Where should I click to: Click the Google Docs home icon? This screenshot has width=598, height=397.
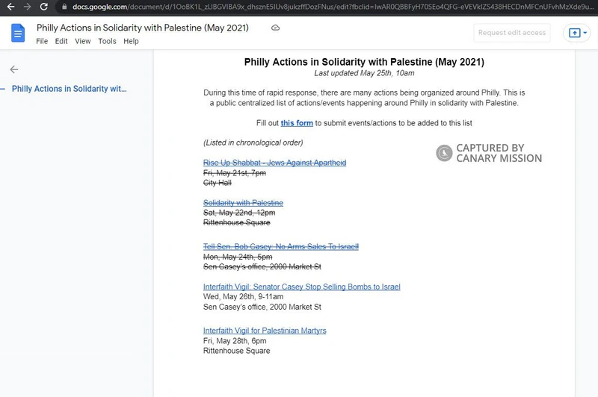tap(18, 33)
